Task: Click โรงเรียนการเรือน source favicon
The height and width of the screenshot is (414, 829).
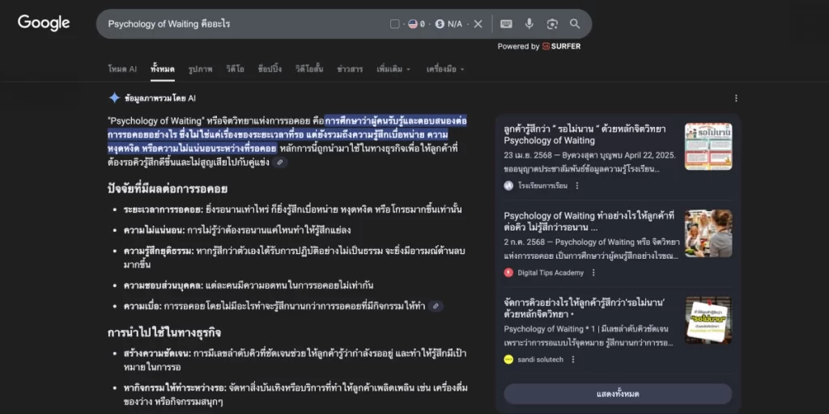Action: [508, 186]
